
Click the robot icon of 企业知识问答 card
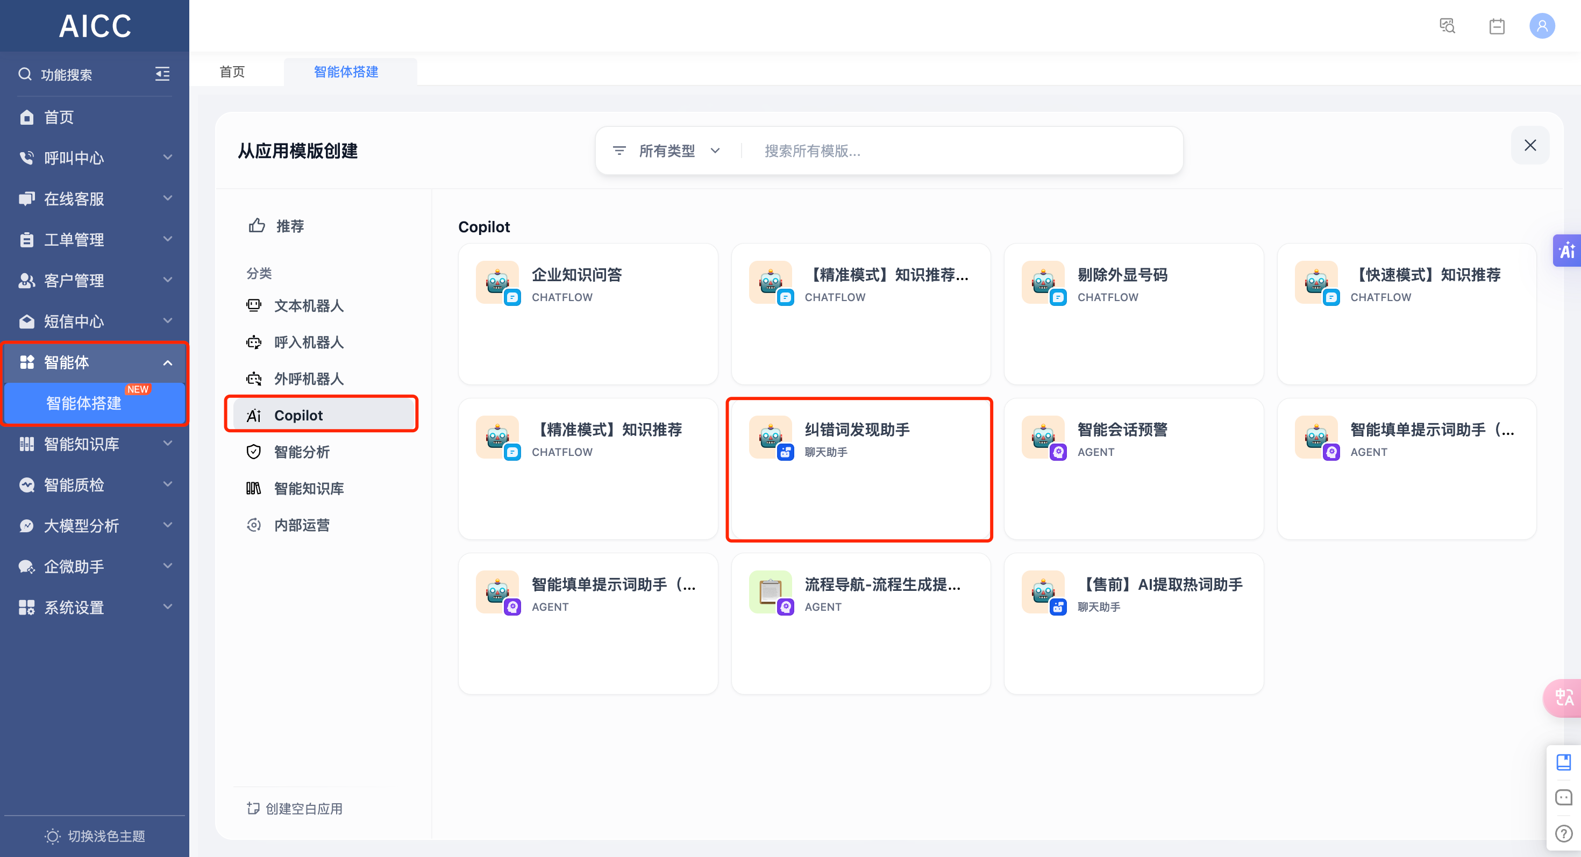point(497,282)
